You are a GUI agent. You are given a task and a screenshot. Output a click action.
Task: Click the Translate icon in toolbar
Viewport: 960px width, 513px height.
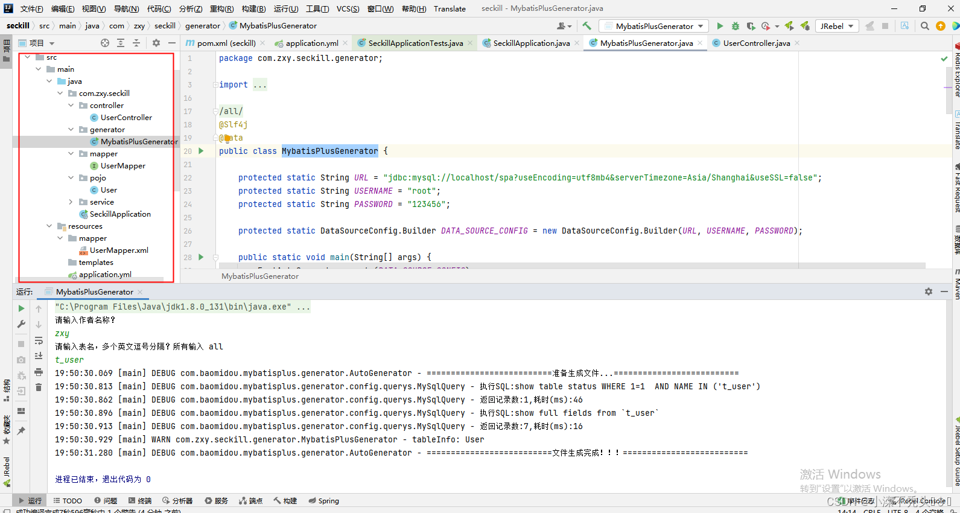[x=904, y=26]
